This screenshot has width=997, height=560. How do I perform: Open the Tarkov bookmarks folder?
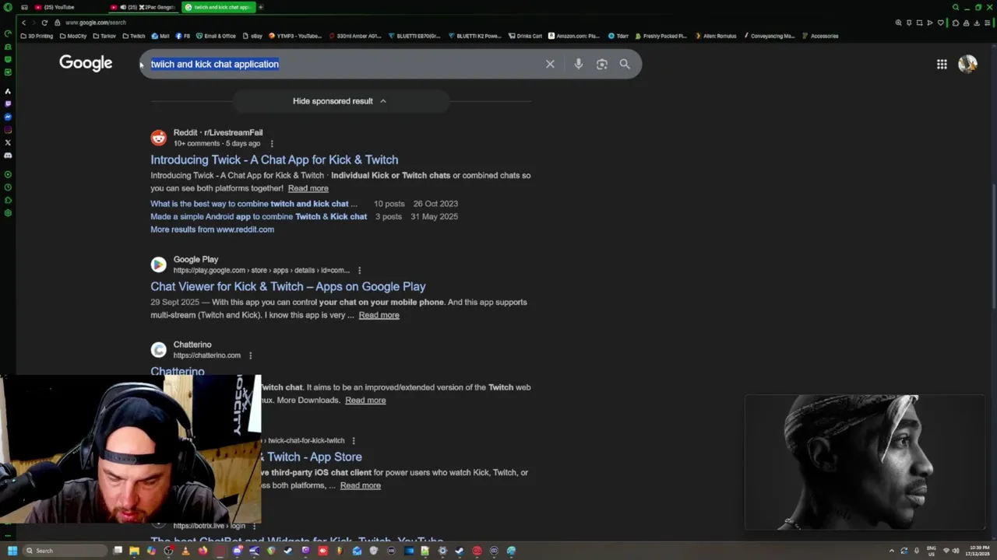104,36
